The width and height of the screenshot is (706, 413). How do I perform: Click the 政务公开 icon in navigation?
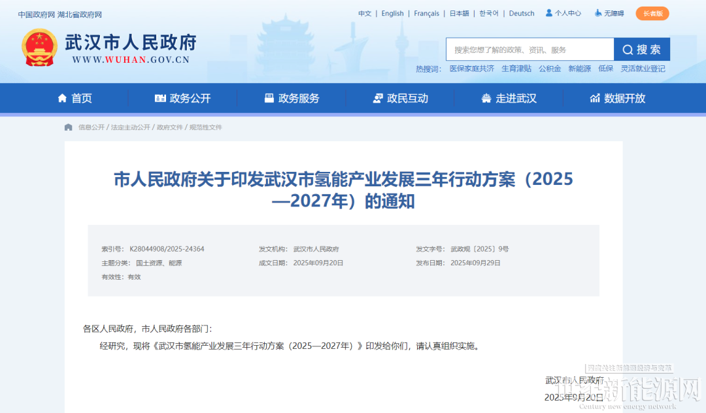click(x=160, y=98)
